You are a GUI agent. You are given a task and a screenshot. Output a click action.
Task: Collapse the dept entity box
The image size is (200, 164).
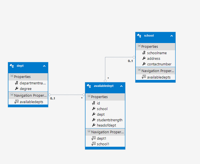(x=44, y=66)
